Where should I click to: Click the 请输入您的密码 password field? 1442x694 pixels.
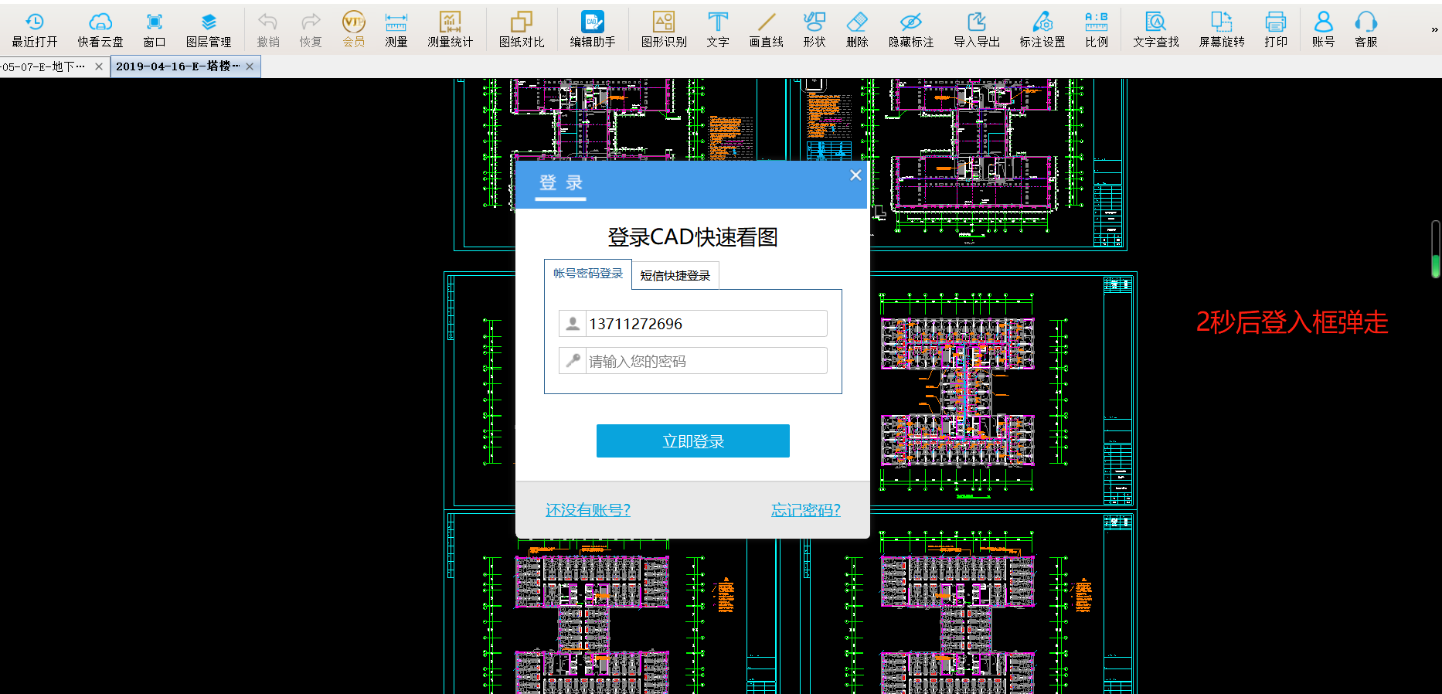tap(693, 361)
